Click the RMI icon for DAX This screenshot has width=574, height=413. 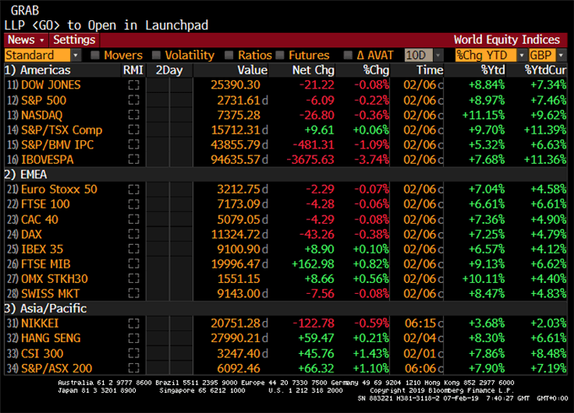tap(133, 234)
